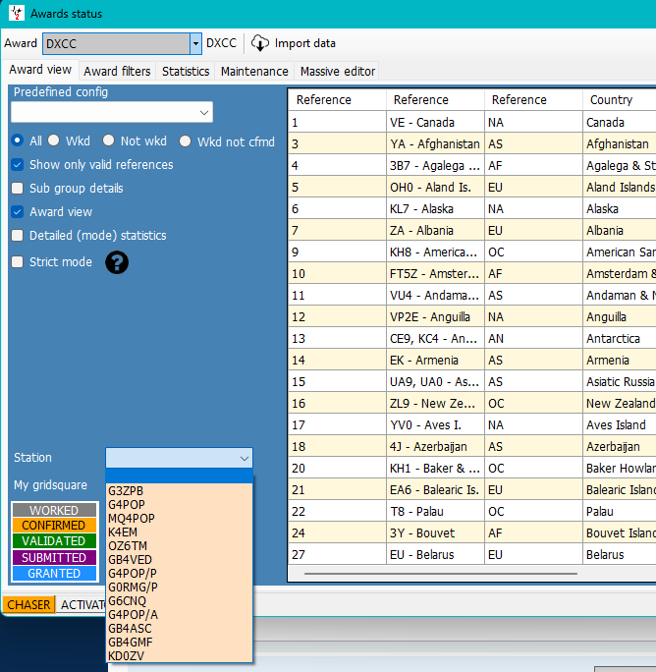The width and height of the screenshot is (656, 672).
Task: Enable Detailed (mode) statistics checkbox
Action: [17, 235]
